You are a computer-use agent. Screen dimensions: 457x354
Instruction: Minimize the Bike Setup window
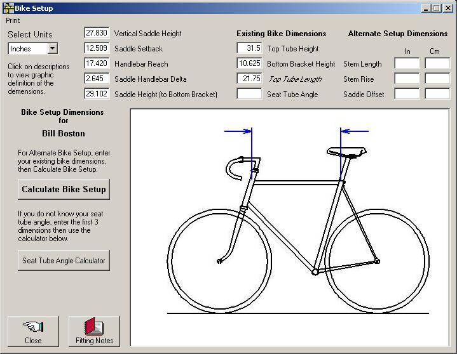(426, 8)
